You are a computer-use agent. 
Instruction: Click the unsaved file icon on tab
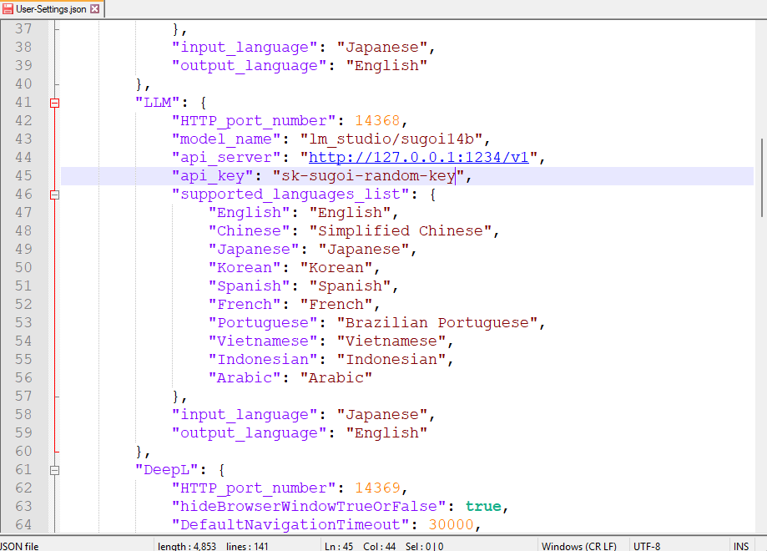pyautogui.click(x=8, y=9)
